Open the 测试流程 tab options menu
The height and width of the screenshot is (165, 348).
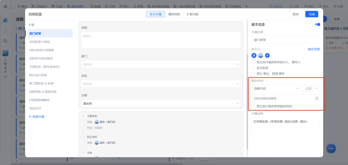(85, 6)
